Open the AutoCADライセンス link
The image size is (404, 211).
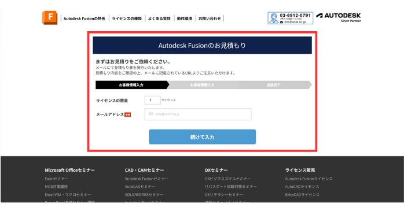[302, 187]
